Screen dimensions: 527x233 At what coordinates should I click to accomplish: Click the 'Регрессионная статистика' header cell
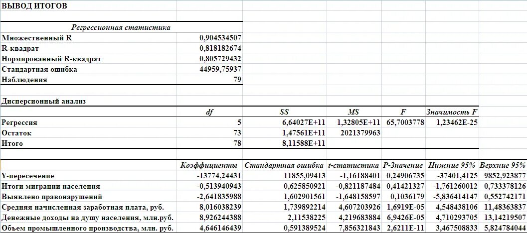pos(121,27)
